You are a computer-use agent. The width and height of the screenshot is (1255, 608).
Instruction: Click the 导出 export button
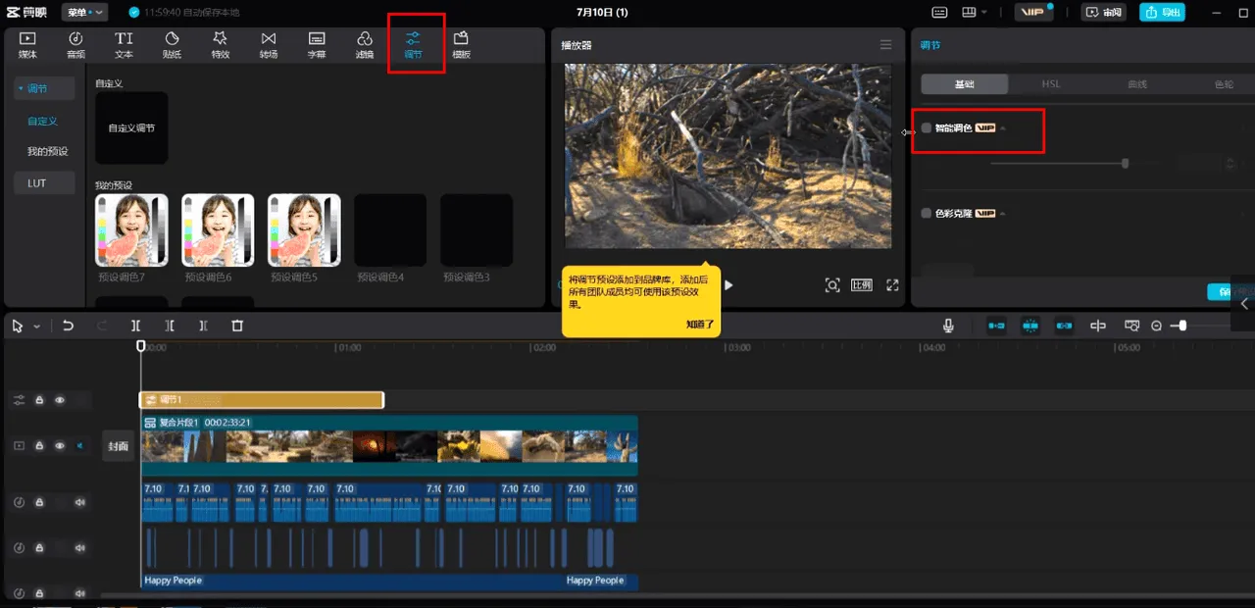pyautogui.click(x=1162, y=13)
